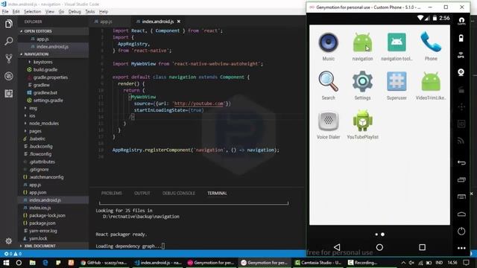Select the Terminal panel tab

pyautogui.click(x=217, y=194)
